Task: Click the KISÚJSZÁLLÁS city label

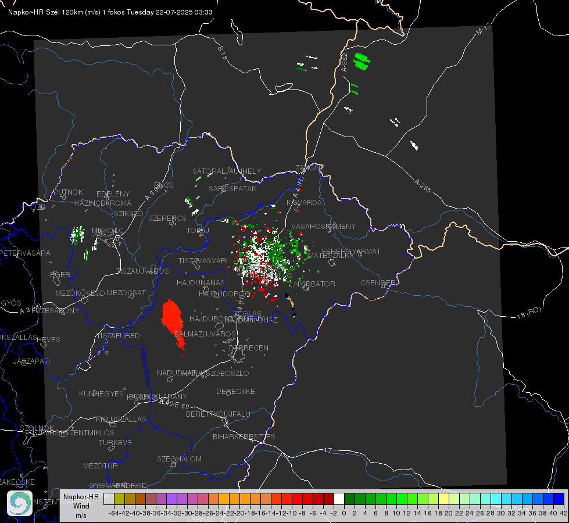Action: pos(121,419)
